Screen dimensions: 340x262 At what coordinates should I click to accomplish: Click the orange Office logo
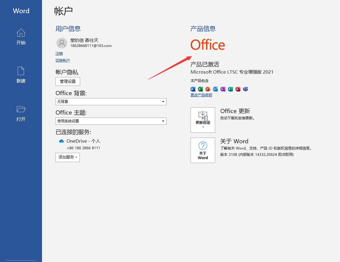pyautogui.click(x=208, y=45)
